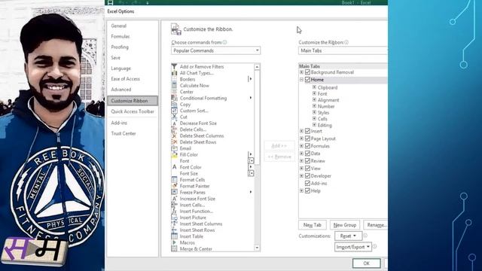The height and width of the screenshot is (271, 482).
Task: Click the << Remove button
Action: coord(279,157)
